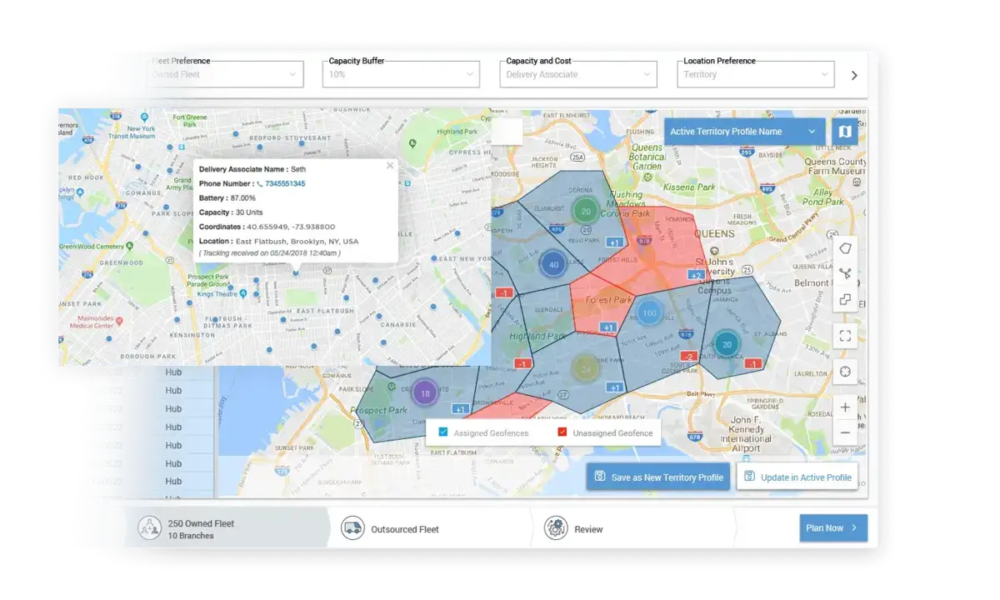Click the Forest Park red territory label

609,300
